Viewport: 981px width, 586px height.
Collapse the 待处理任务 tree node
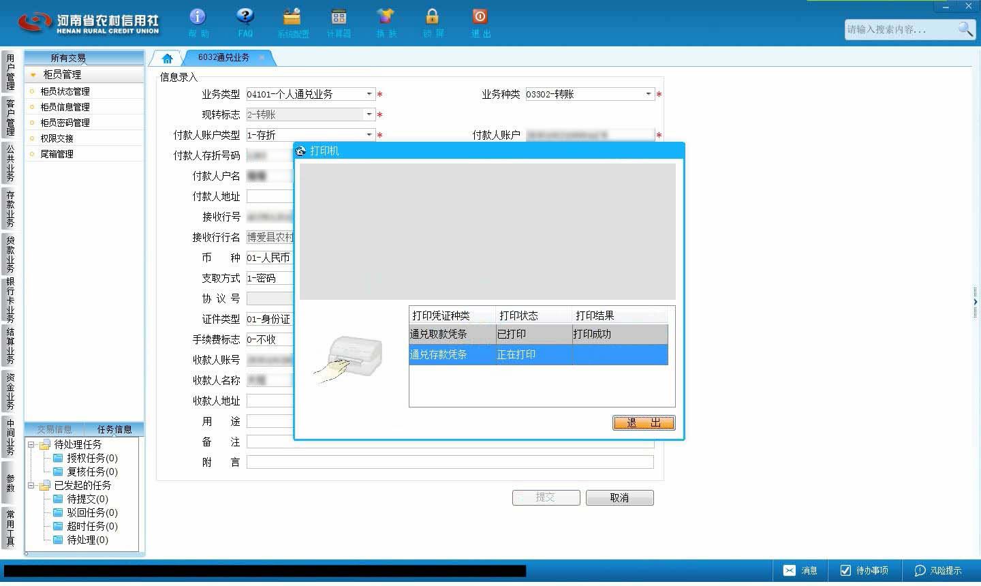pos(31,444)
